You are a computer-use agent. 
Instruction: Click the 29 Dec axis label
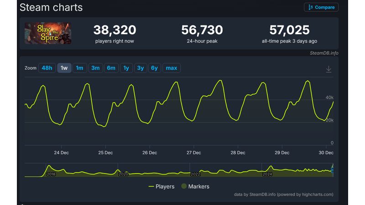[x=282, y=153]
